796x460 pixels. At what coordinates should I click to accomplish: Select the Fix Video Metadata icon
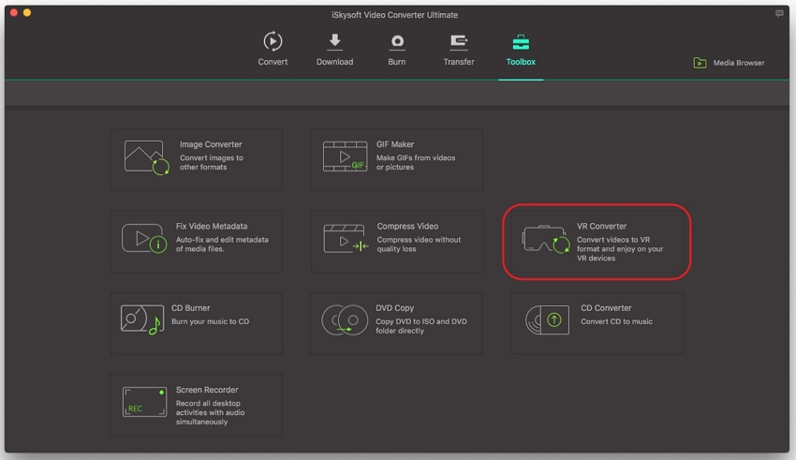pos(144,239)
